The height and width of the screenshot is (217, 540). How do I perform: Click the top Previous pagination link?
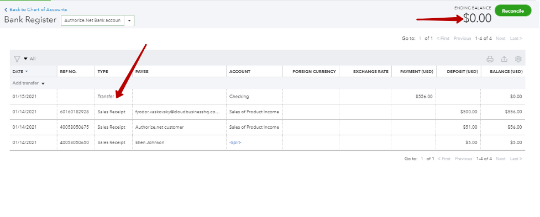coord(462,39)
